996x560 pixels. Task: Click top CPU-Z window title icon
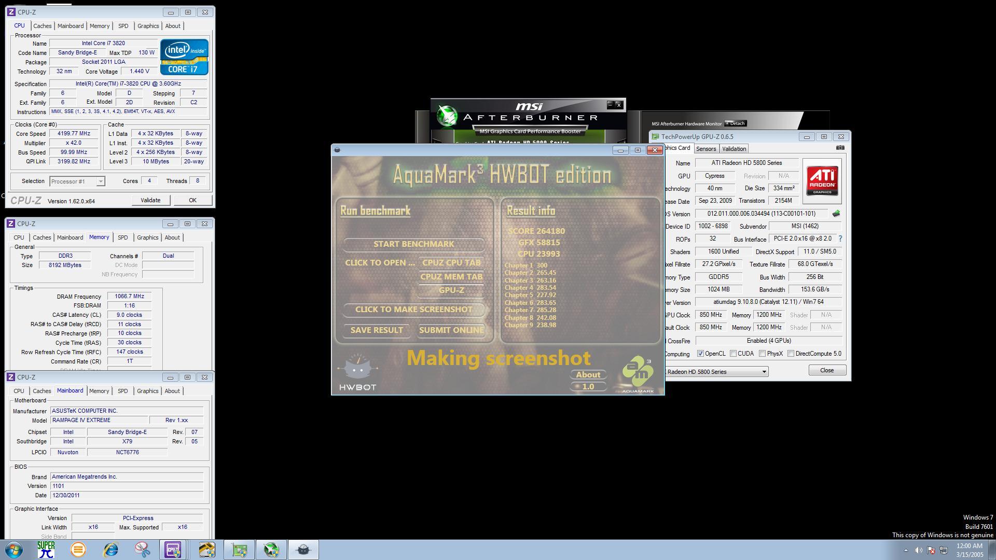11,12
